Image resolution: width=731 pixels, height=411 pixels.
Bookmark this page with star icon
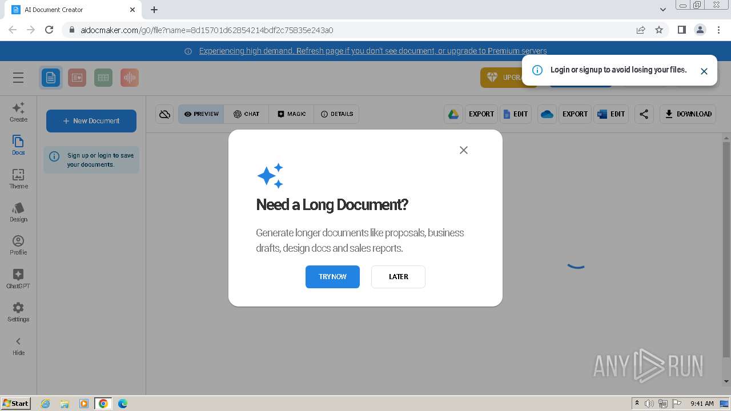[659, 30]
